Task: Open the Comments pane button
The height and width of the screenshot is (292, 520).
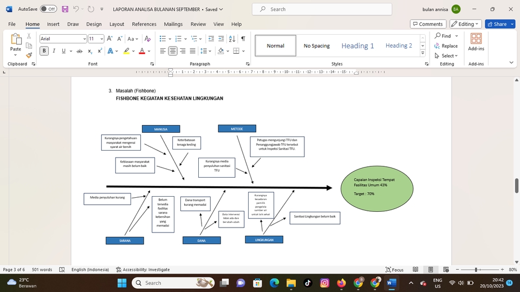Action: (428, 24)
